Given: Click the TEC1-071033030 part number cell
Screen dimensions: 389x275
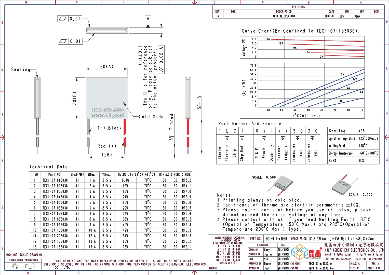Looking at the screenshot, I should click(55, 191).
